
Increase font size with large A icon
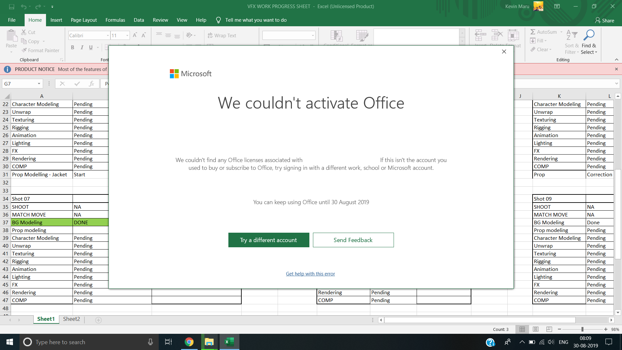(x=135, y=35)
